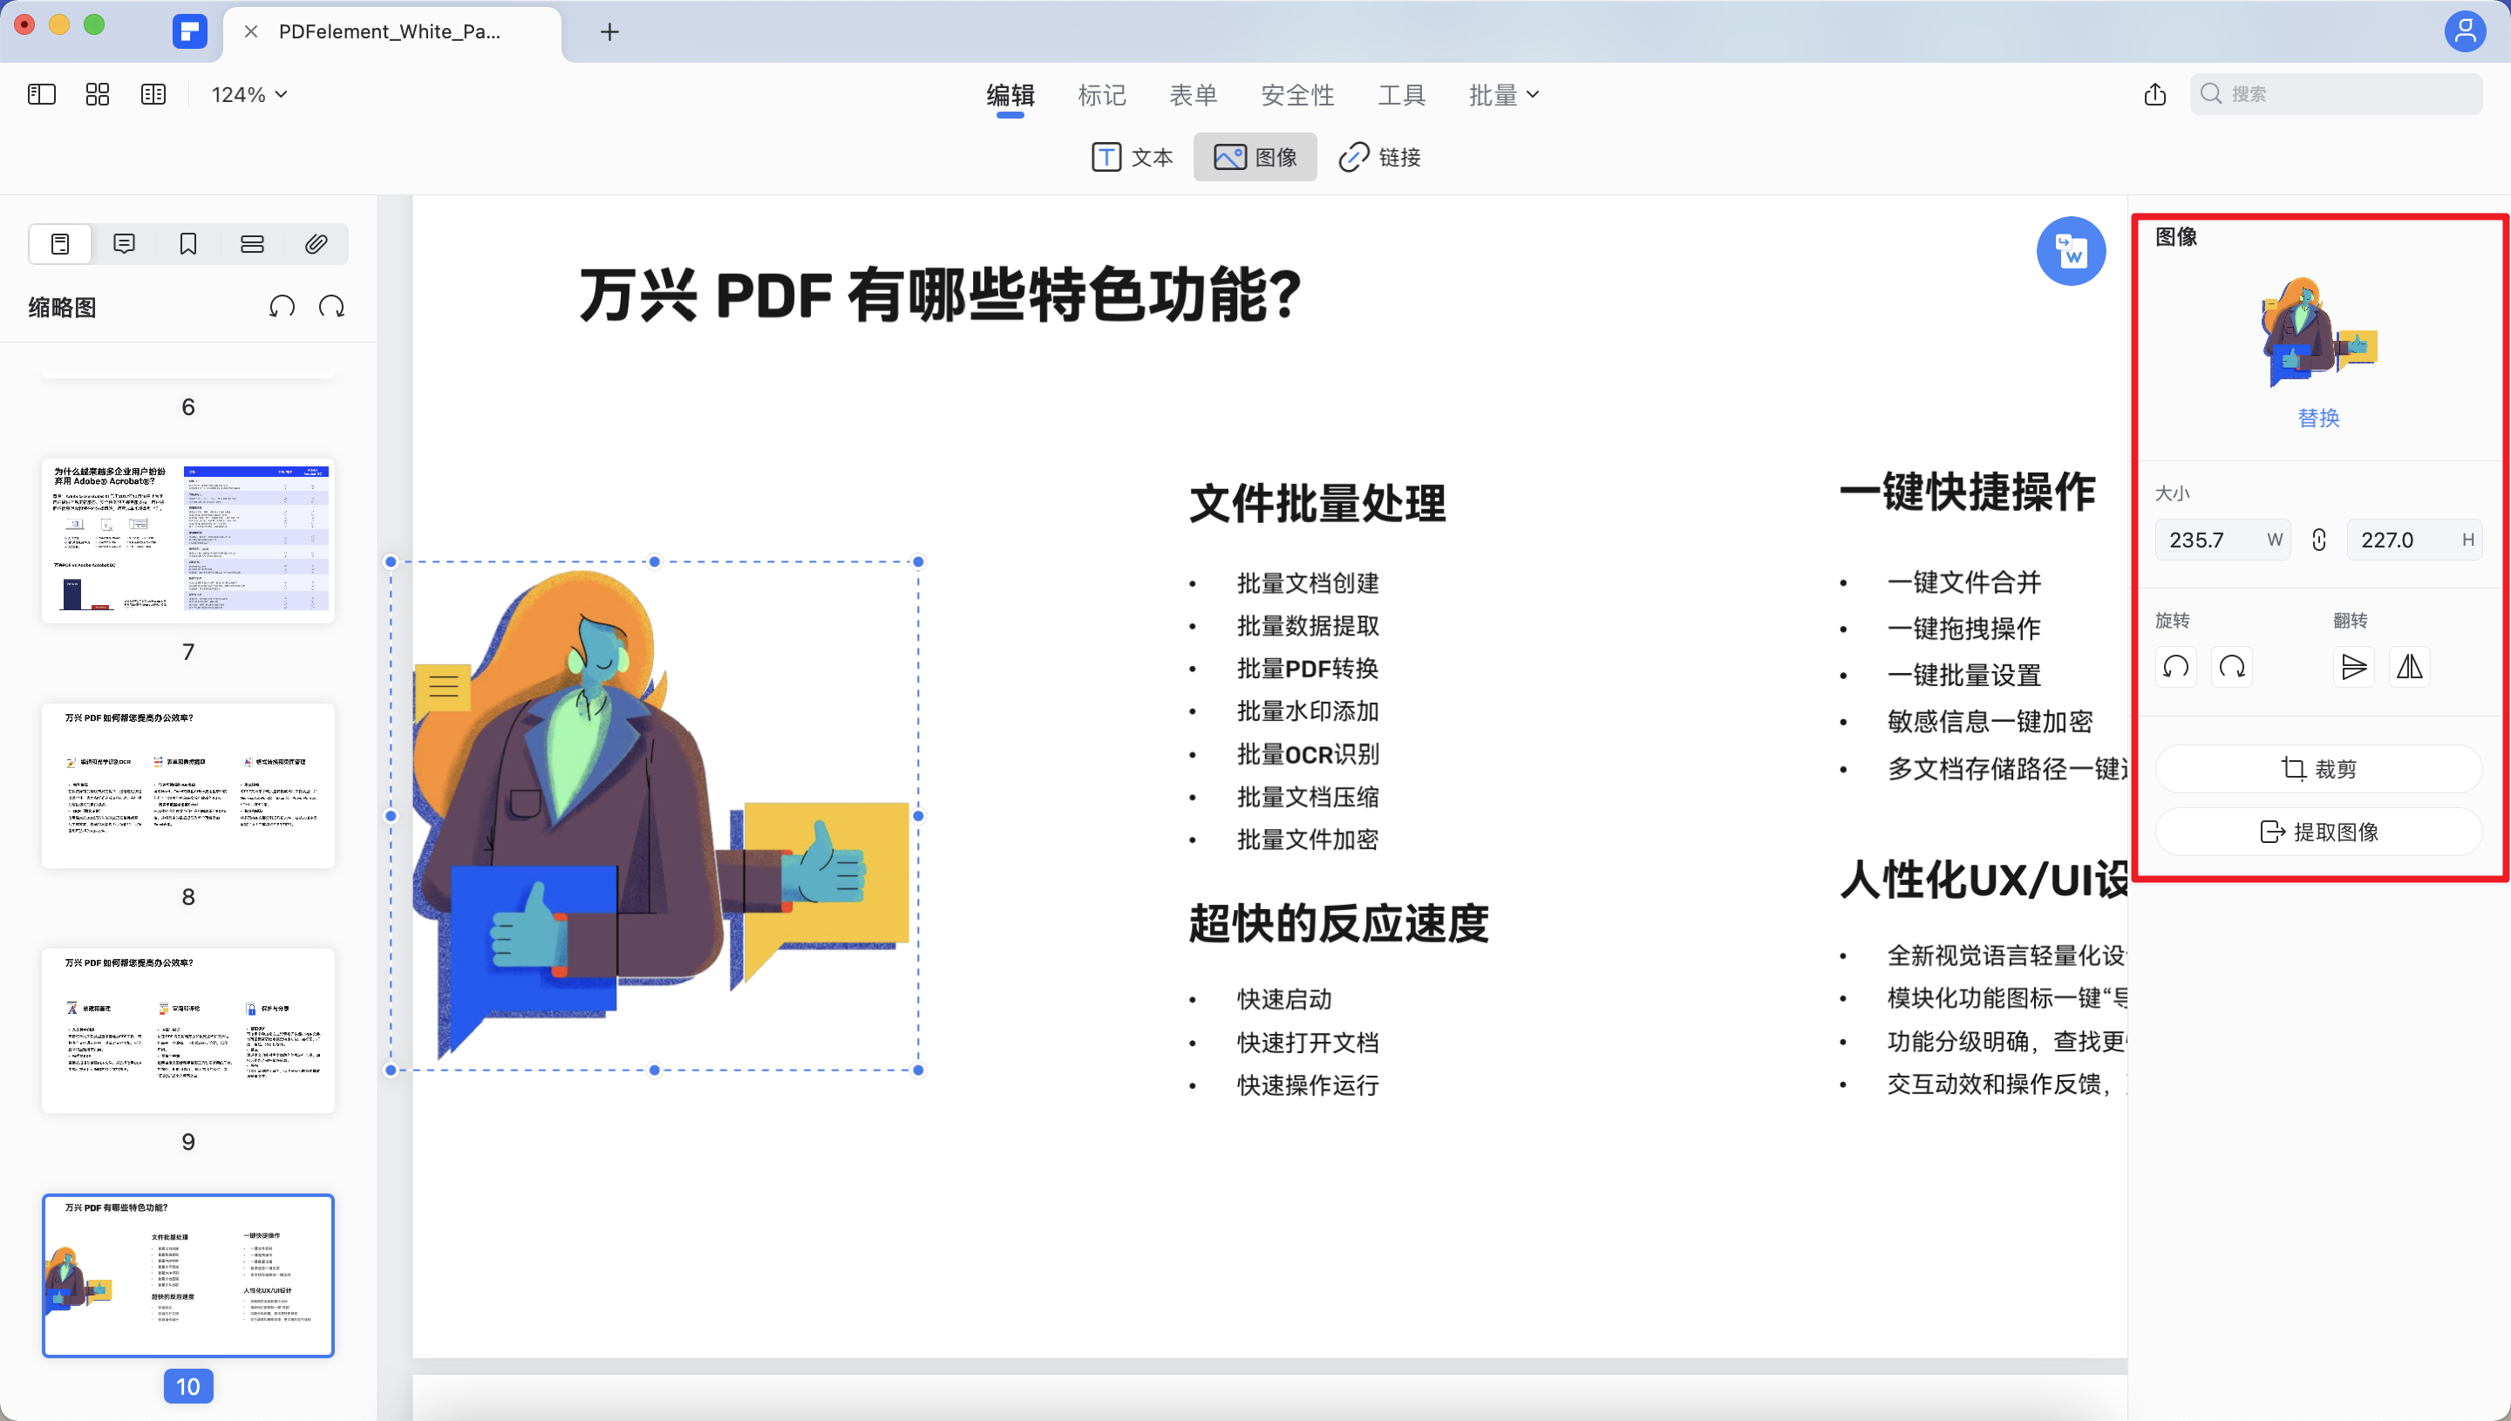Screen dimensions: 2511x1421
Task: Click the blue translate floating icon on the page
Action: pos(2071,251)
